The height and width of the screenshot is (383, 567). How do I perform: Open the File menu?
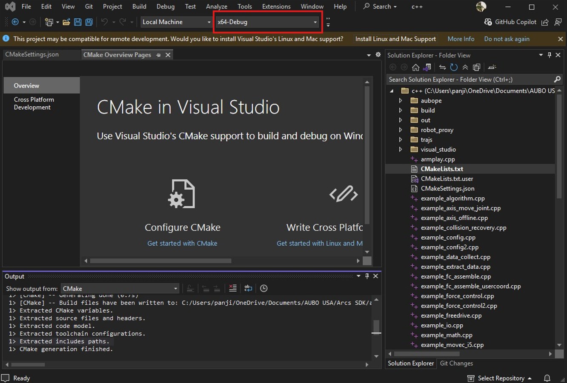(x=26, y=6)
